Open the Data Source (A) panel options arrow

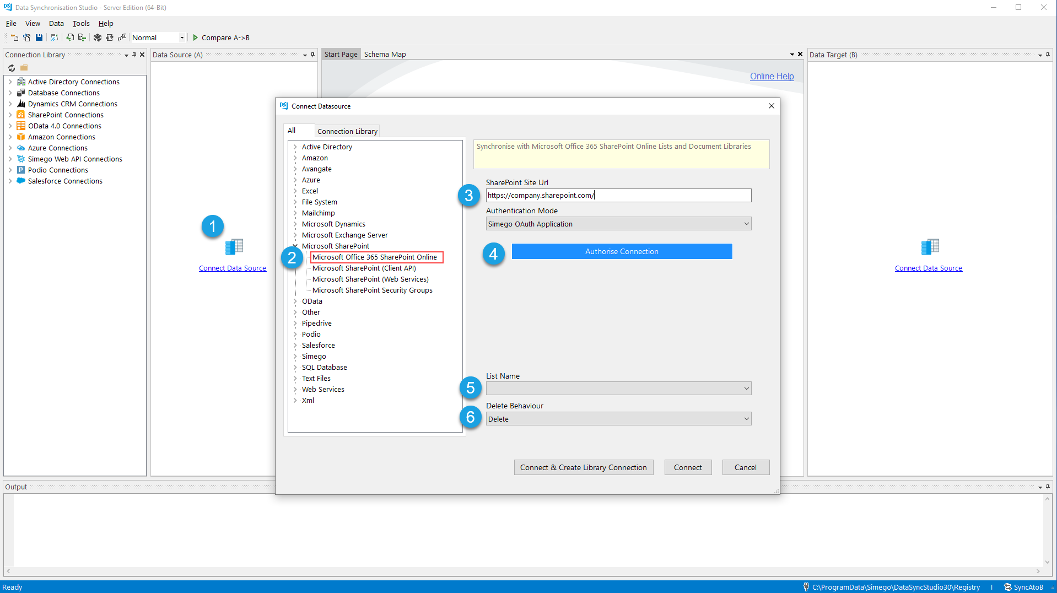[x=305, y=55]
